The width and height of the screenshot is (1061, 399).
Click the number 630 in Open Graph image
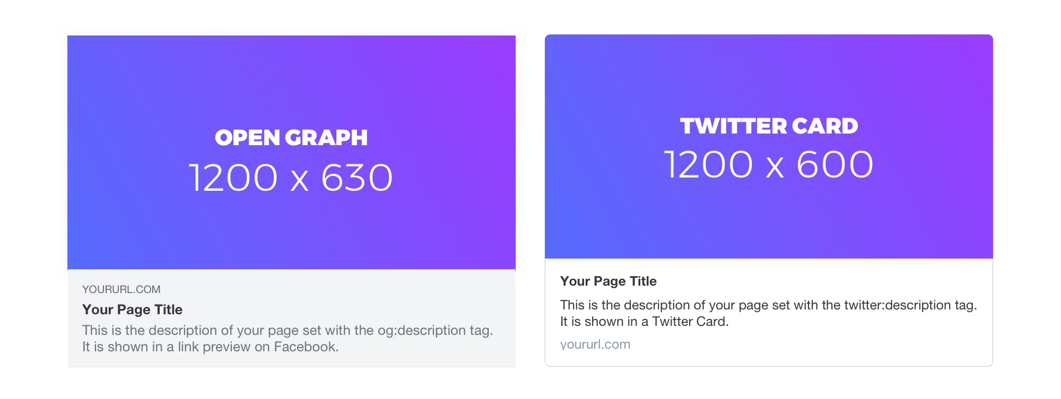(x=357, y=178)
